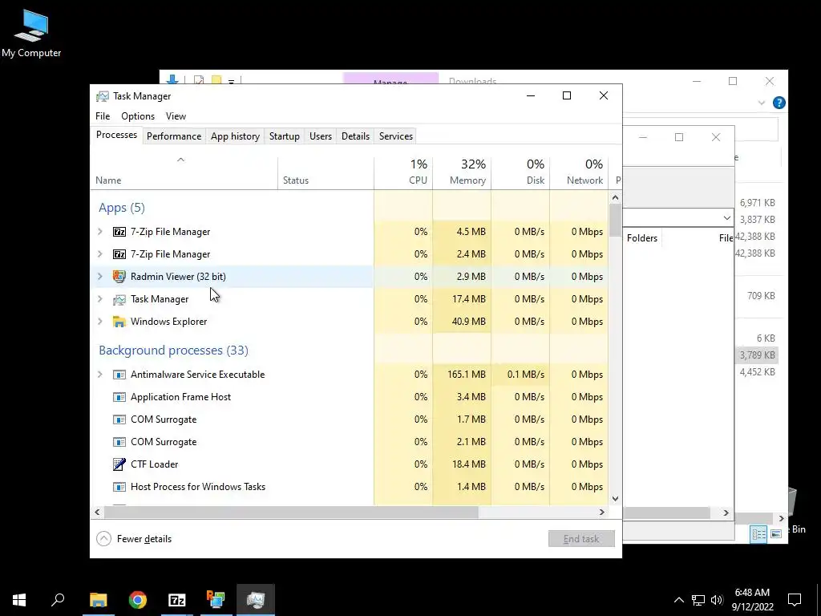
Task: Sort by the Status column header
Action: [326, 173]
